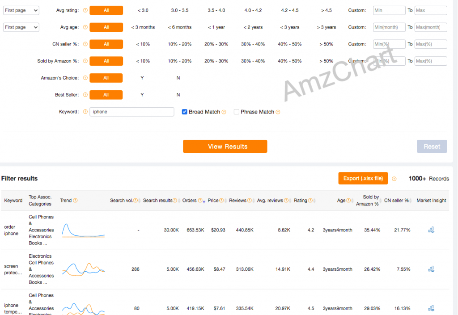Open First page dropdown beside Avg age

click(x=21, y=27)
